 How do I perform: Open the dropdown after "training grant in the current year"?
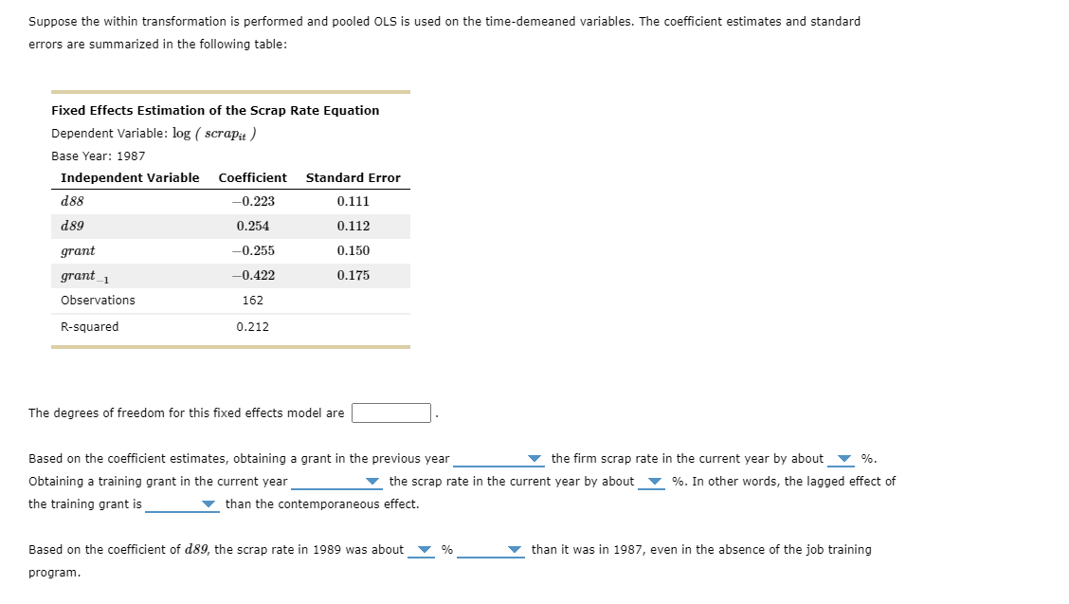(x=371, y=482)
